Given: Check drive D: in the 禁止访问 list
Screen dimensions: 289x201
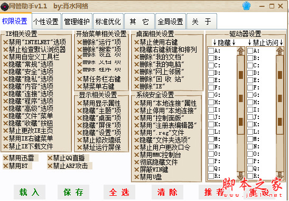Looking at the screenshot, I should [x=250, y=73].
